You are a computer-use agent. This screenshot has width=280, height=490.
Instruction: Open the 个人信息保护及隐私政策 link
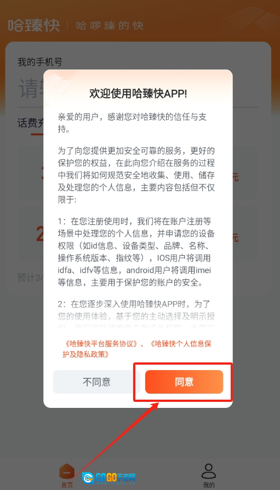point(138,349)
